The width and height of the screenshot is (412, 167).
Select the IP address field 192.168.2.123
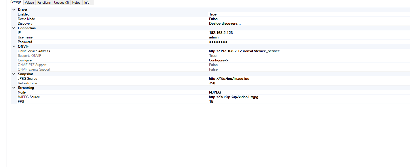point(221,33)
